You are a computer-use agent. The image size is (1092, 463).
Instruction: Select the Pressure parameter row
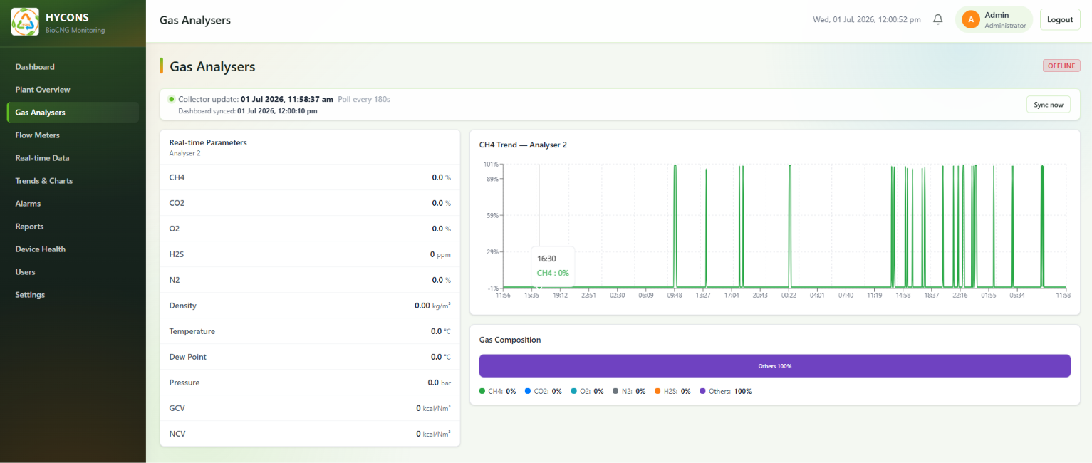[310, 383]
